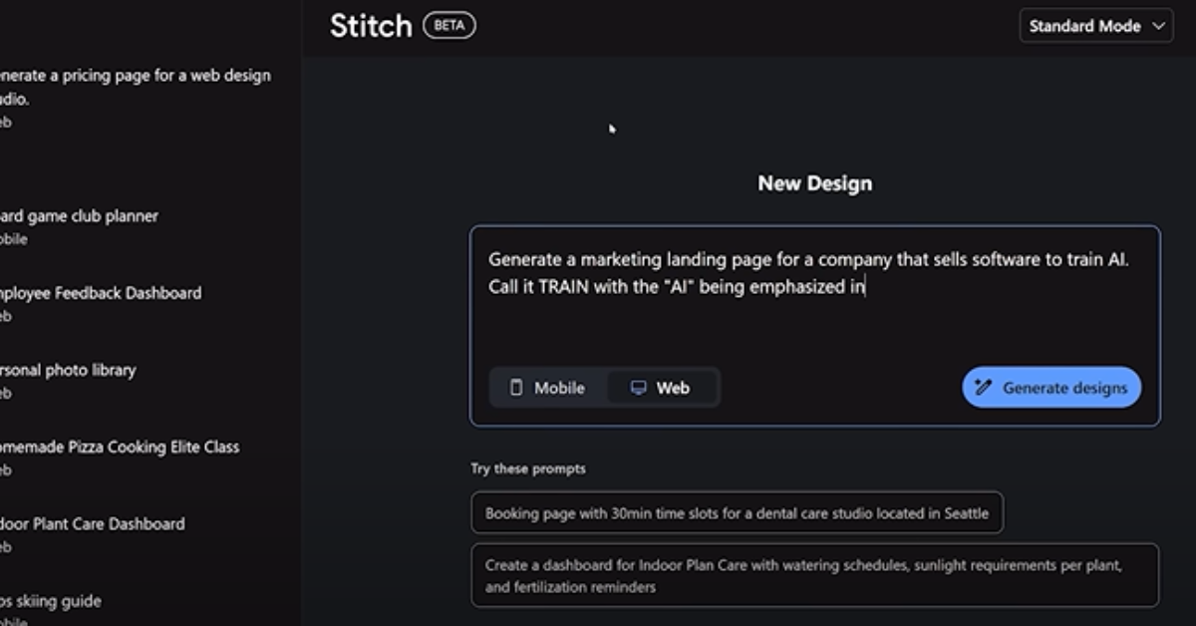Viewport: 1196px width, 626px height.
Task: Open the personal photo library project
Action: (x=68, y=370)
